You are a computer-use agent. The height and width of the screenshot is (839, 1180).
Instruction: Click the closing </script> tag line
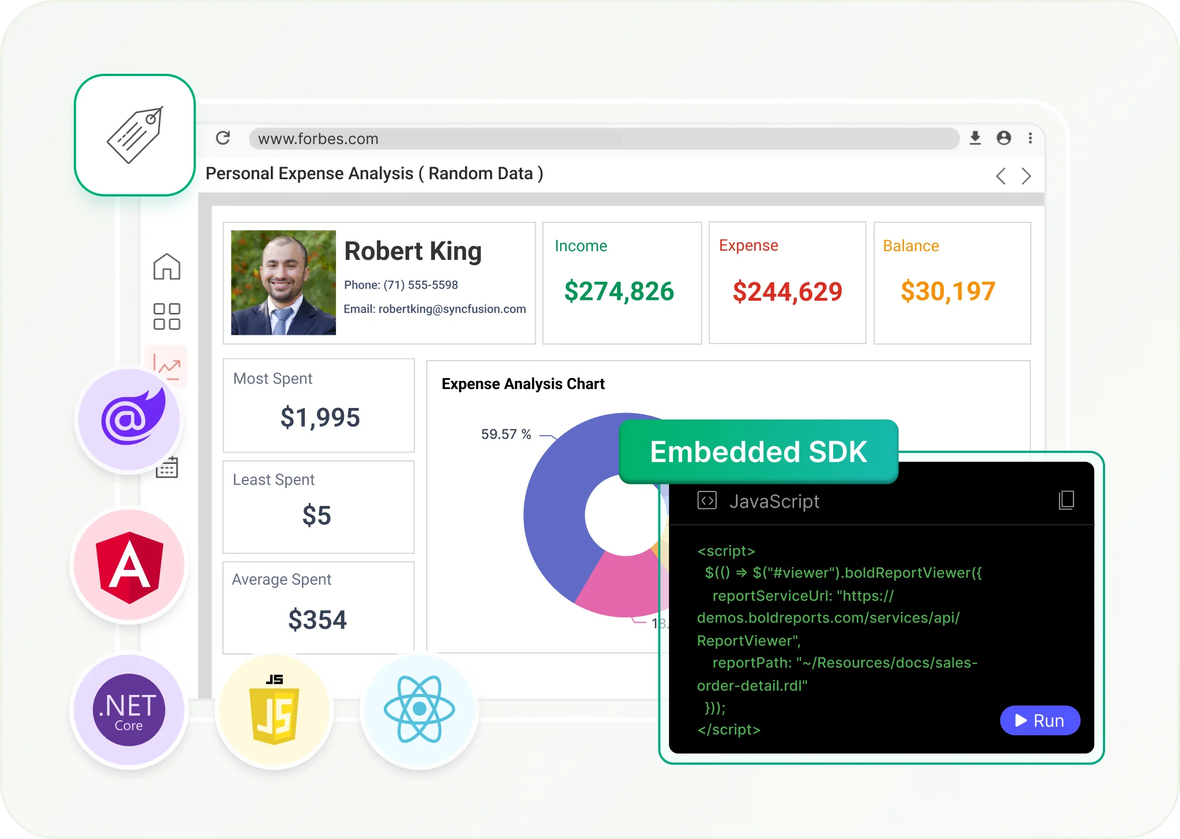tap(729, 730)
